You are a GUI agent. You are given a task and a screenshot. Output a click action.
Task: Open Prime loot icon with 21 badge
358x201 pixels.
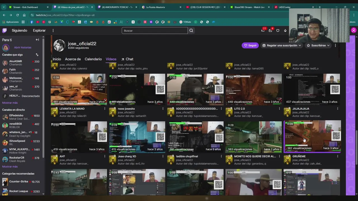[x=263, y=30]
